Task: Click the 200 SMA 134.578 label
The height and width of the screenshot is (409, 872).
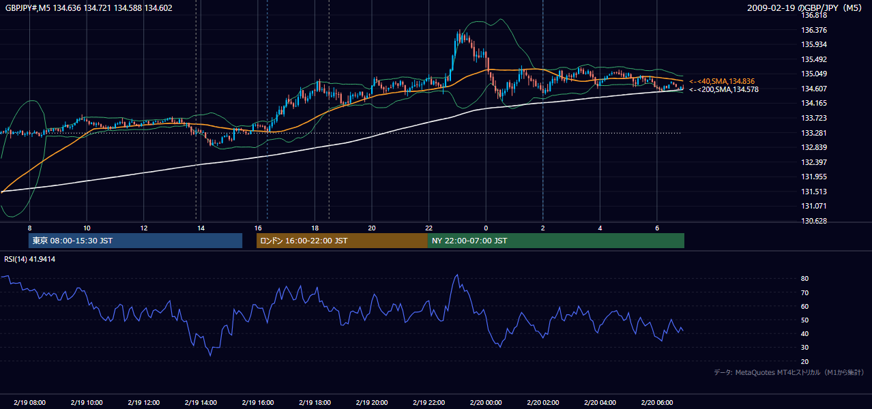Action: (x=723, y=89)
